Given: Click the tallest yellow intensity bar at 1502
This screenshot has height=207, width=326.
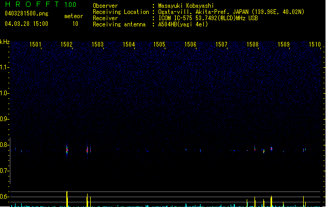Looking at the screenshot, I should coord(67,199).
